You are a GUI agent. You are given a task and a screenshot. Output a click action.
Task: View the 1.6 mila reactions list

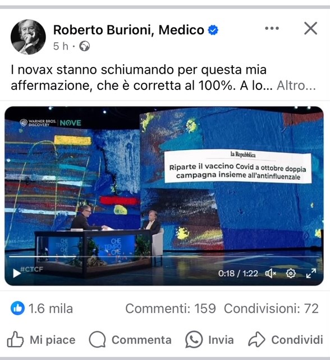51,308
